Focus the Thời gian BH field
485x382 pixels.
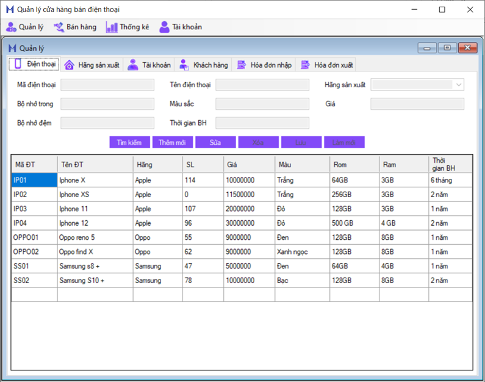coord(262,123)
